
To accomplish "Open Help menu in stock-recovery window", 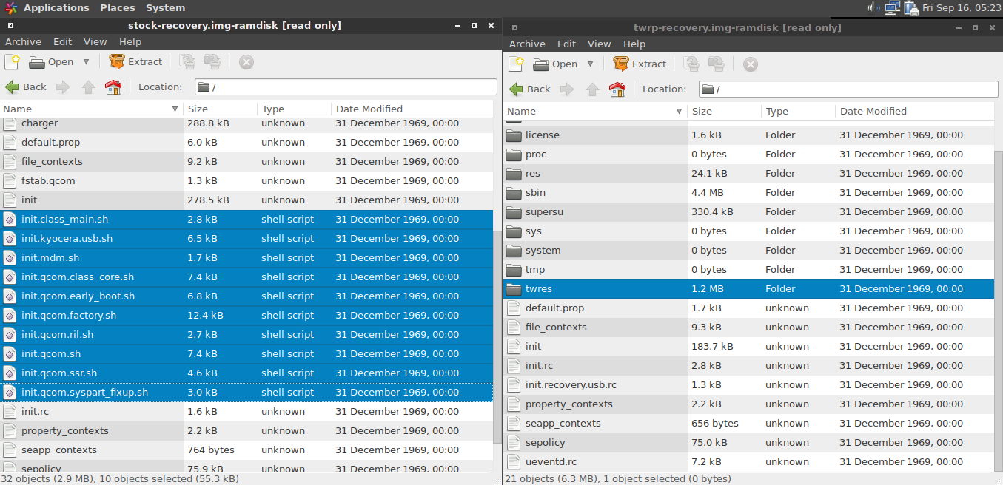I will [130, 42].
